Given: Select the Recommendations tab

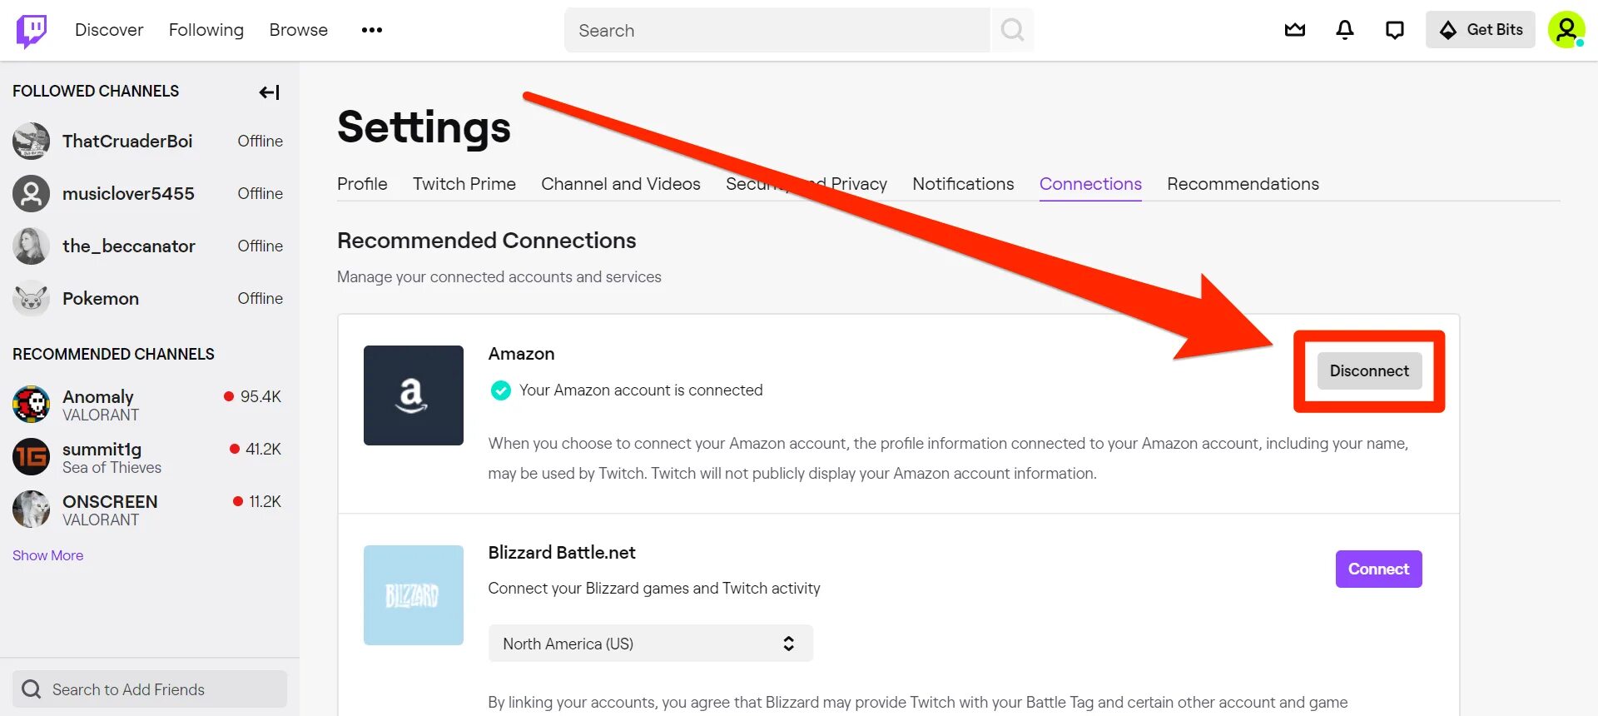Looking at the screenshot, I should coord(1243,184).
